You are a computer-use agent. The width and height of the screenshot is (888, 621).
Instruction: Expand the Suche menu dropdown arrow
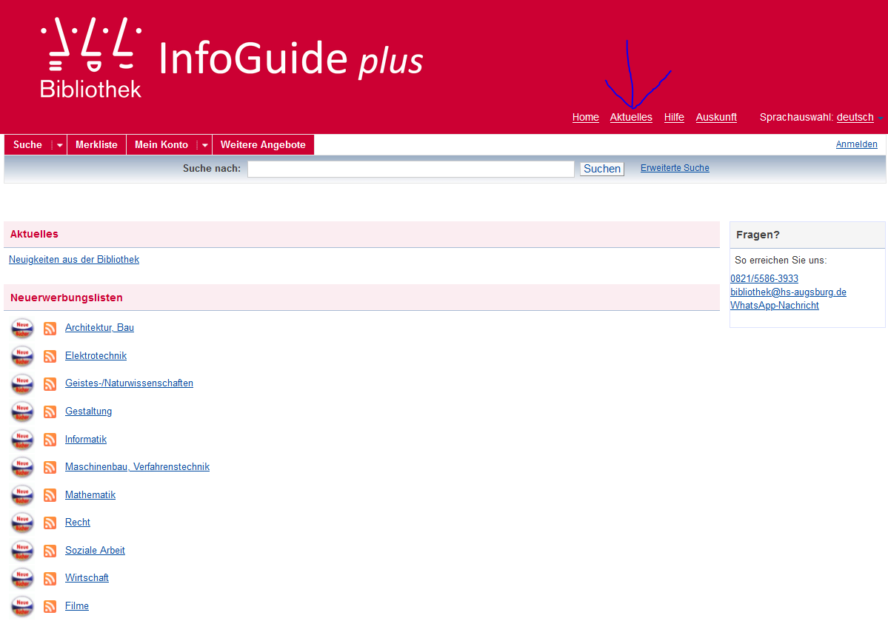coord(60,145)
